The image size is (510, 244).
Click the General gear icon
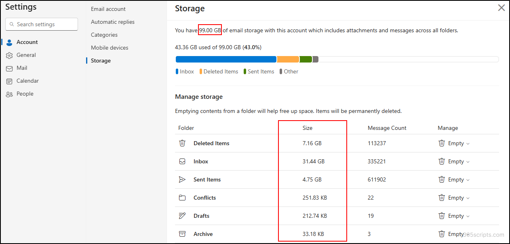(9, 55)
